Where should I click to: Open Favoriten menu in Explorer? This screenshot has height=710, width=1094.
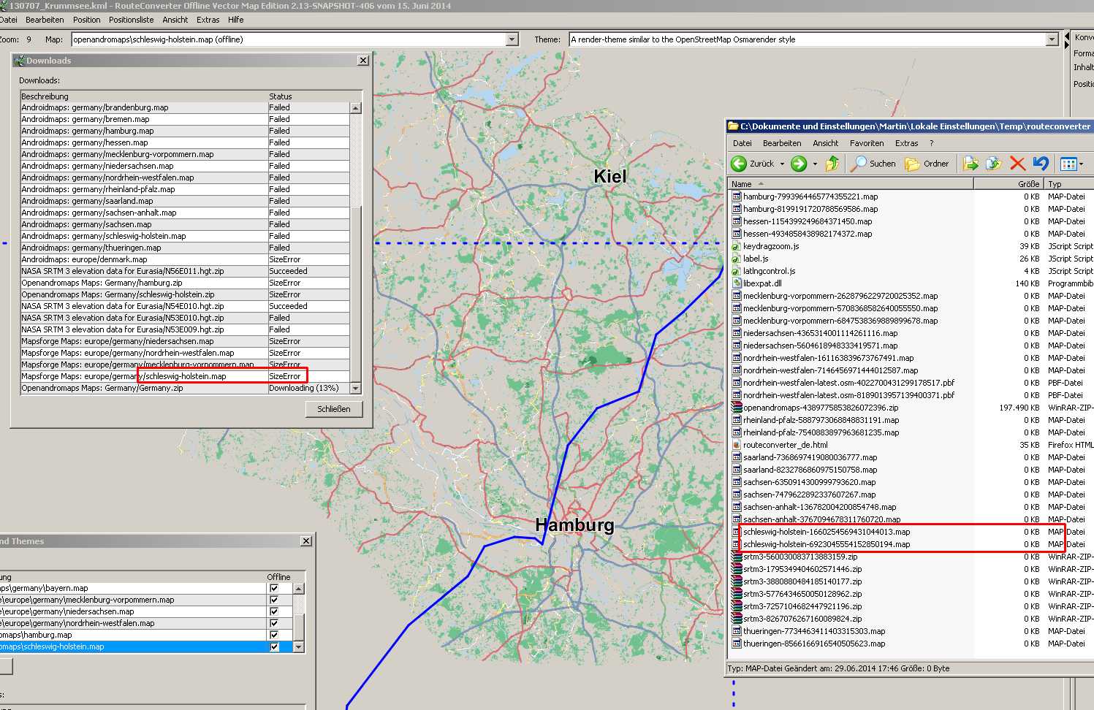(866, 143)
